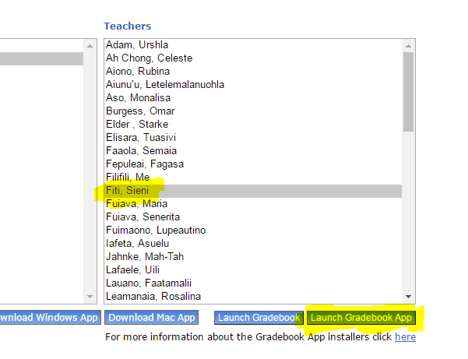
Task: Select teacher Lafaele, Uili
Action: pyautogui.click(x=253, y=269)
